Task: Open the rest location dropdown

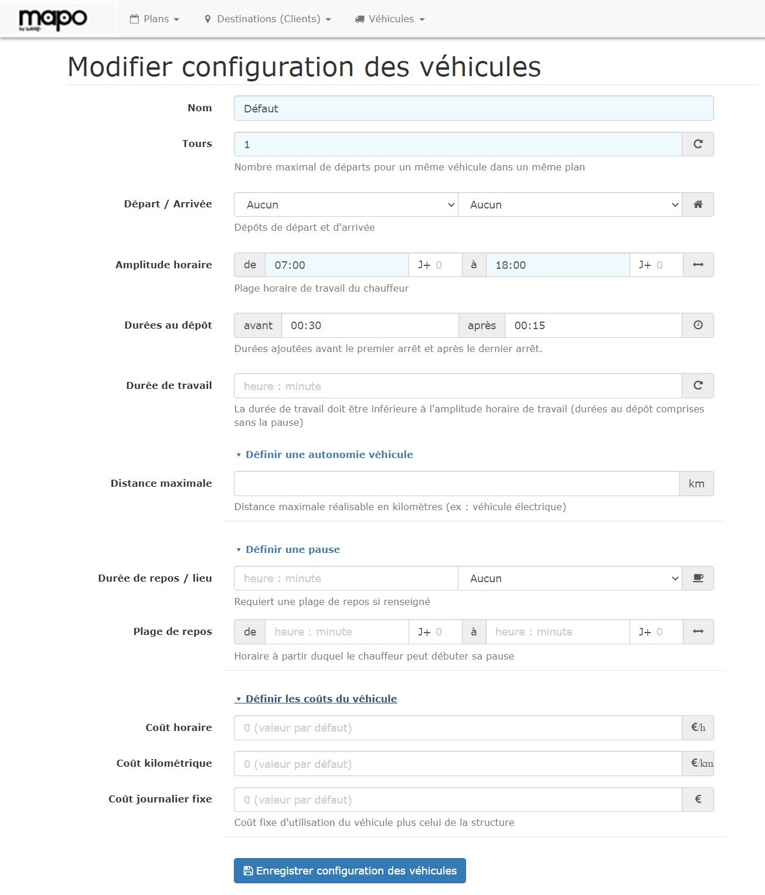Action: tap(569, 578)
